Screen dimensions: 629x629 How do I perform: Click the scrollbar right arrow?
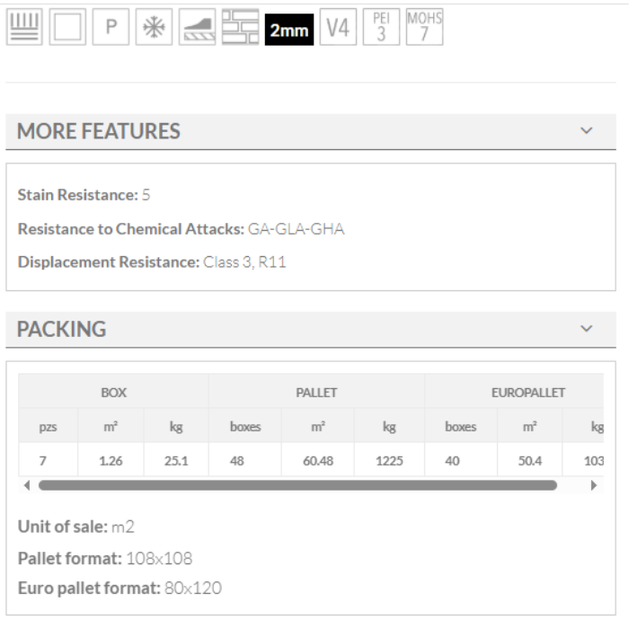tap(593, 485)
